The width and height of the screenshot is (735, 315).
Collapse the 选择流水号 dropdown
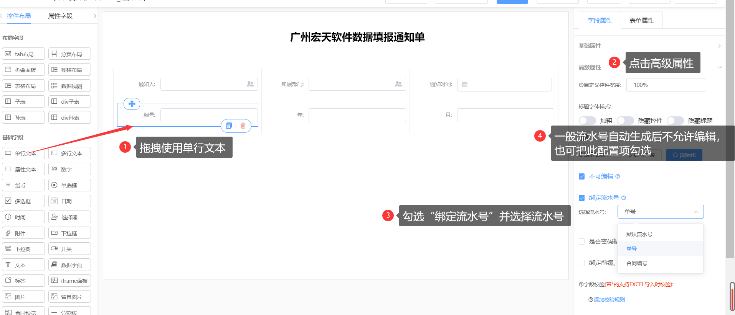695,212
